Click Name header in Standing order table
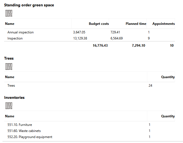 point(10,24)
